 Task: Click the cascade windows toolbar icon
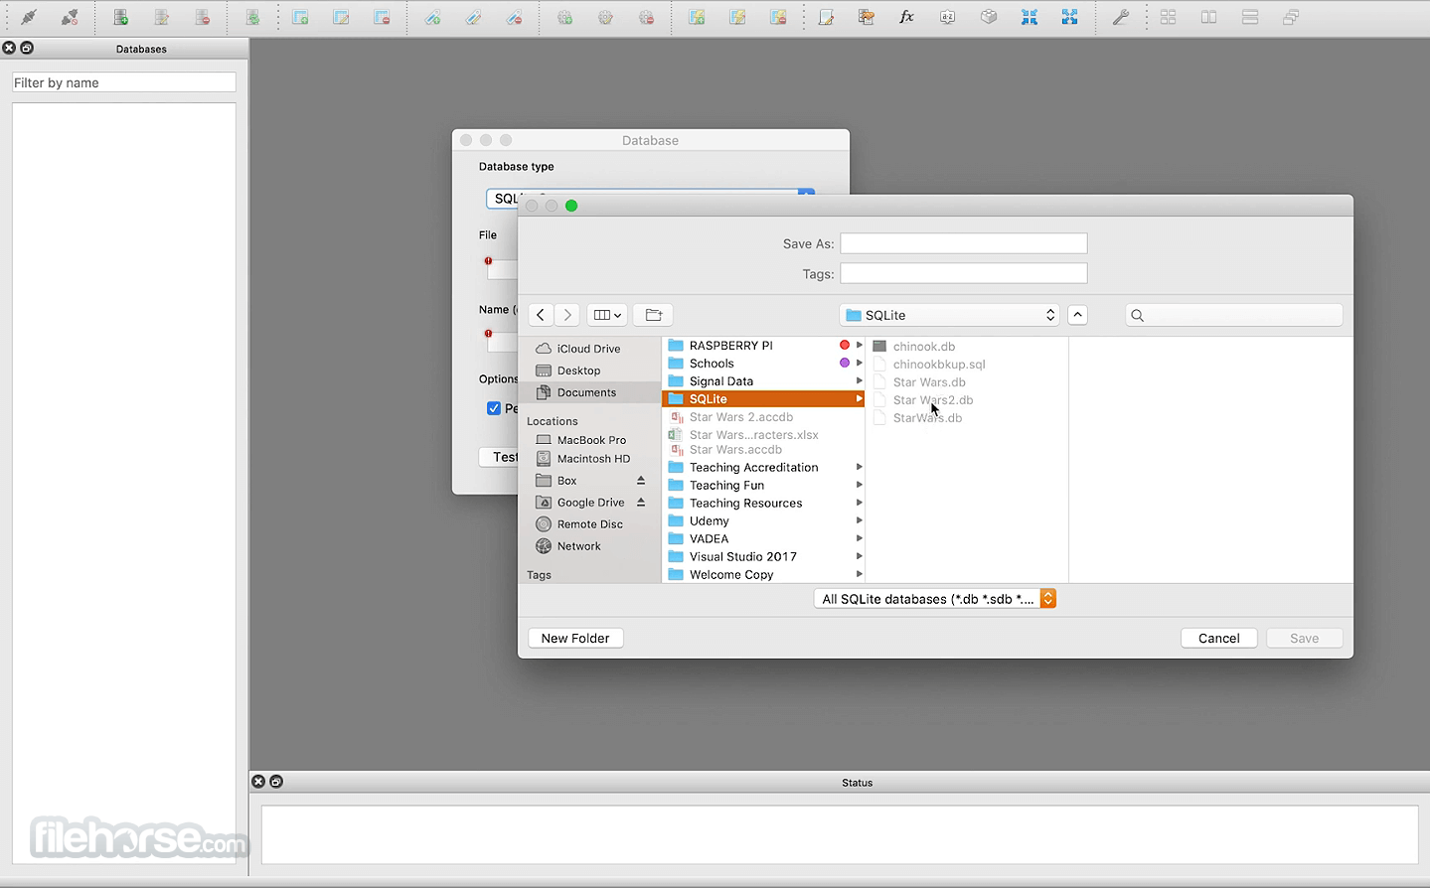(1291, 17)
